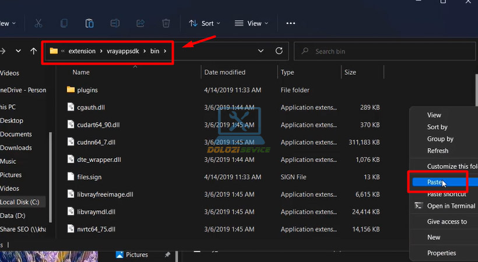Click the Paste clipboard toolbar icon
Image resolution: width=478 pixels, height=262 pixels.
[x=89, y=23]
